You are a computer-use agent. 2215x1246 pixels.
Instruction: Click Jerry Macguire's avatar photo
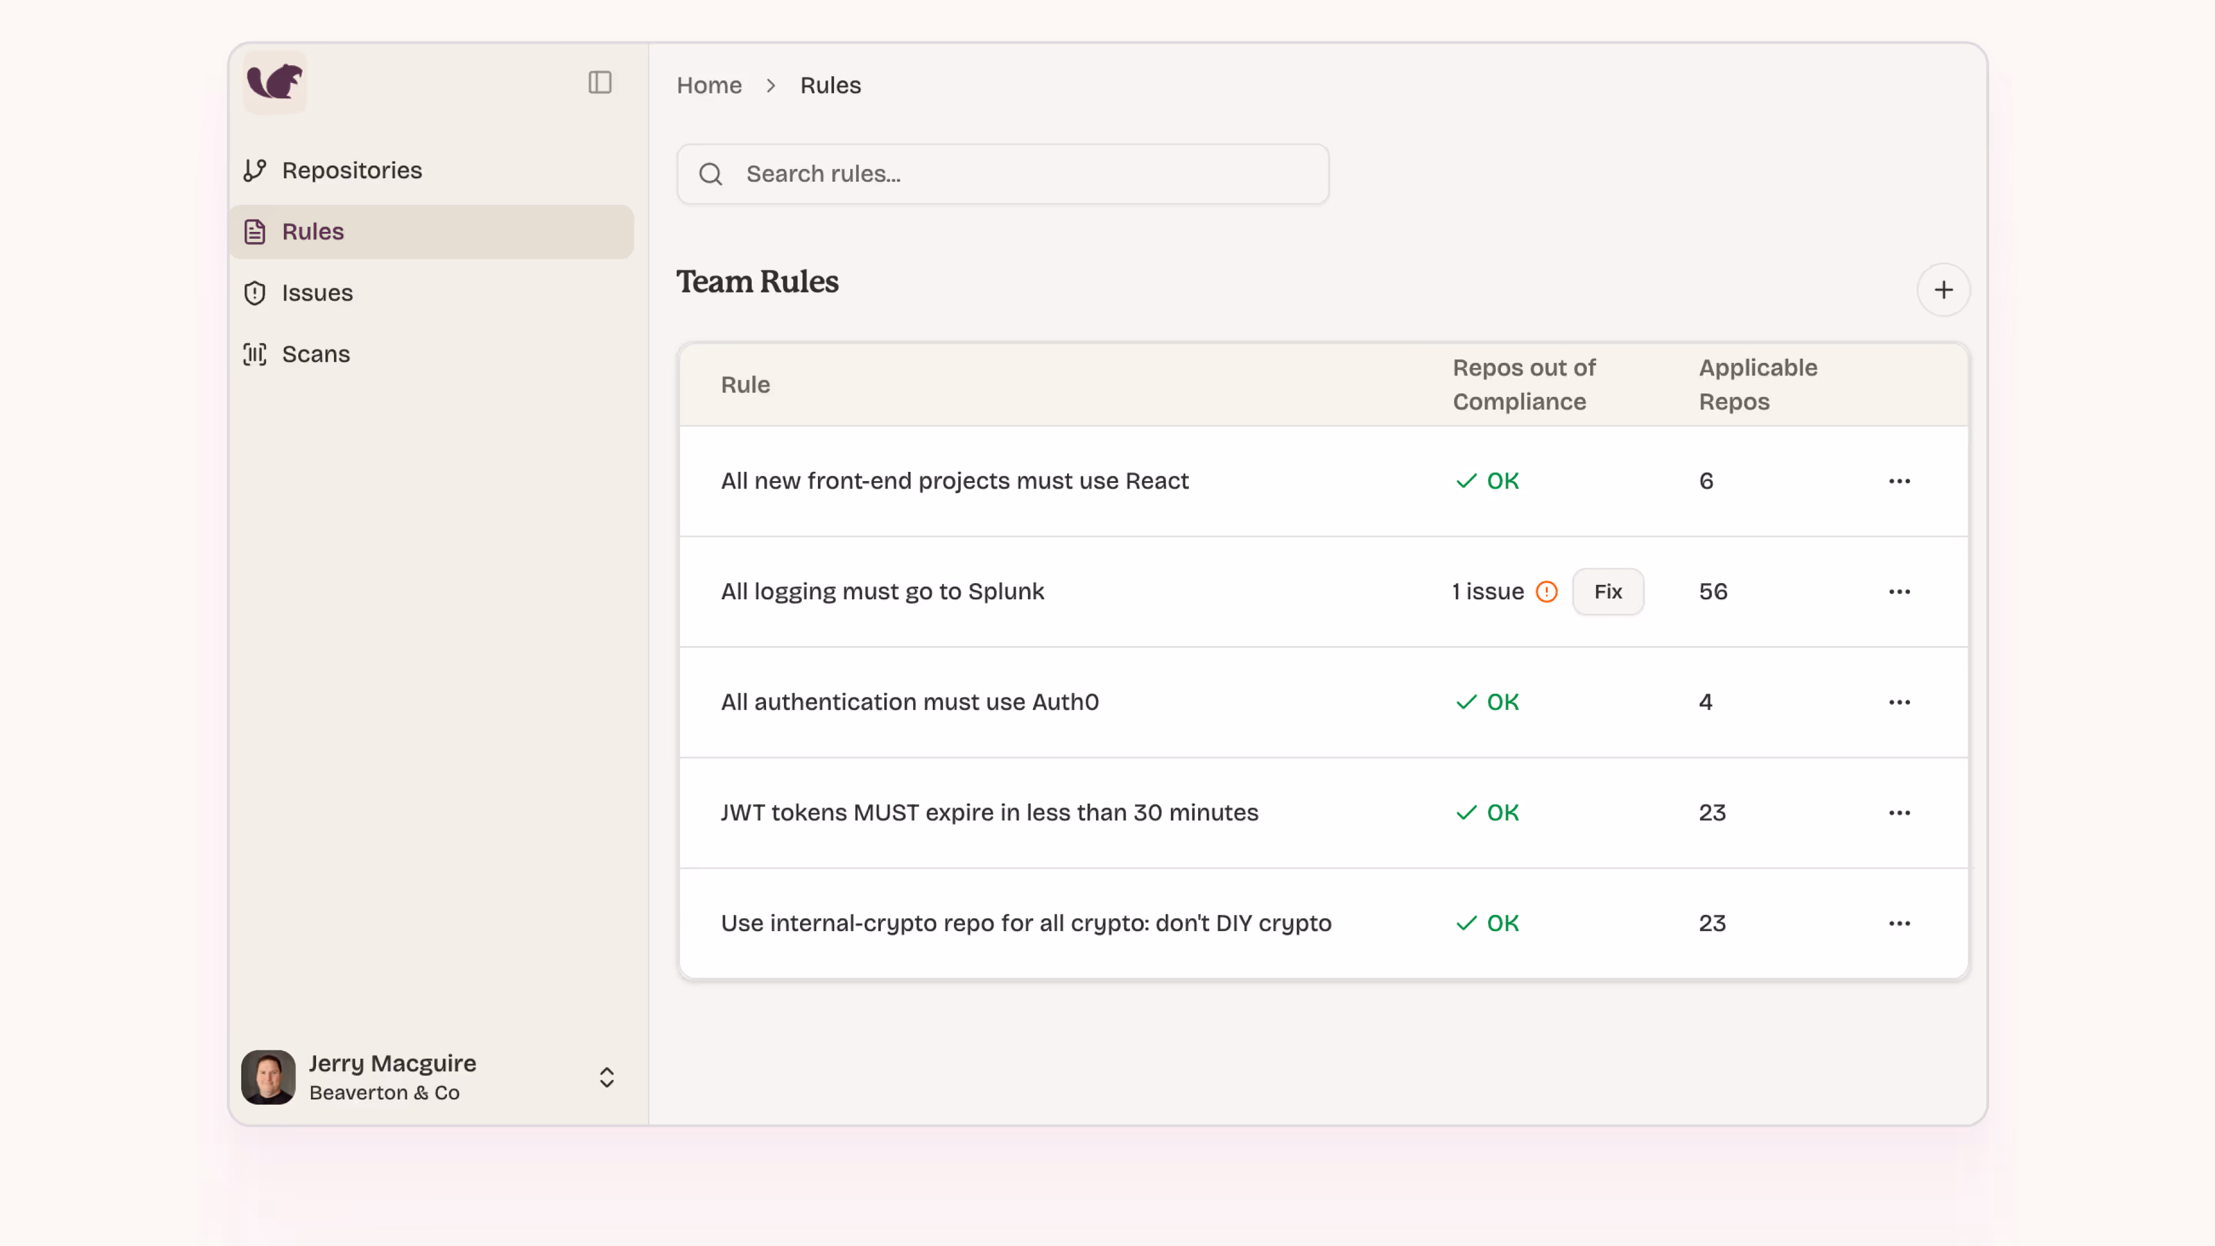(x=268, y=1078)
